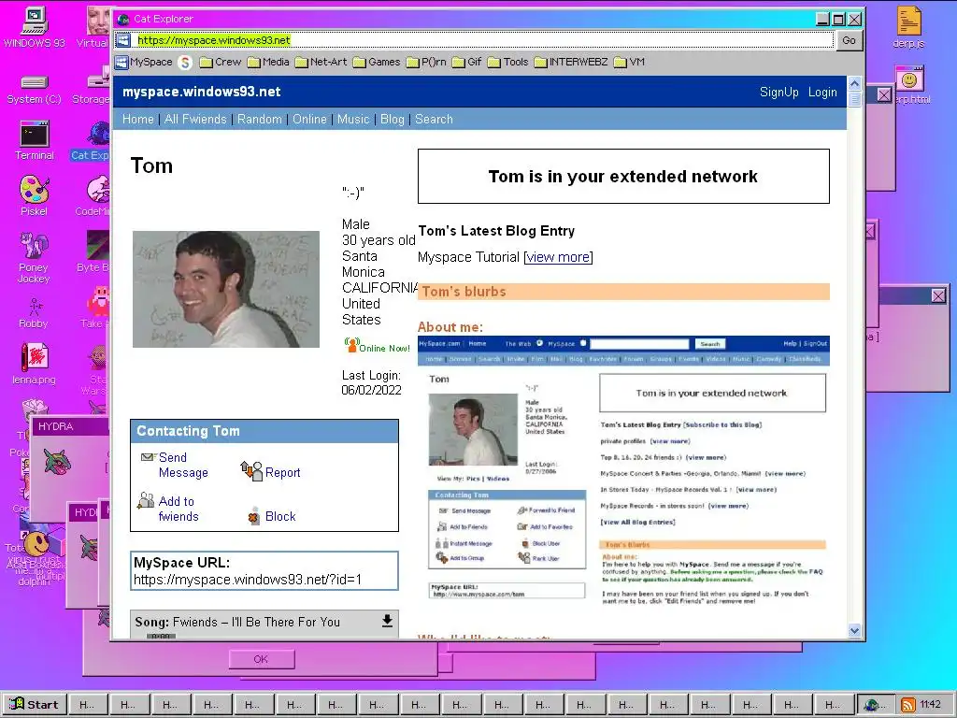The image size is (957, 718).
Task: Open the Games bookmarks folder
Action: (x=378, y=62)
